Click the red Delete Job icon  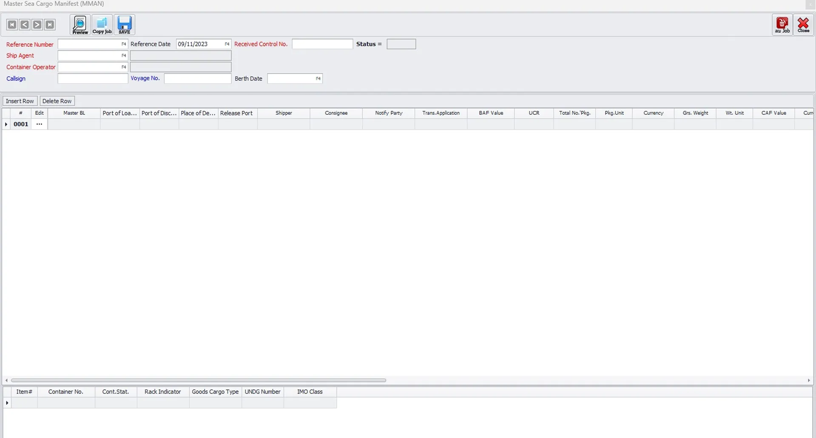[x=782, y=24]
